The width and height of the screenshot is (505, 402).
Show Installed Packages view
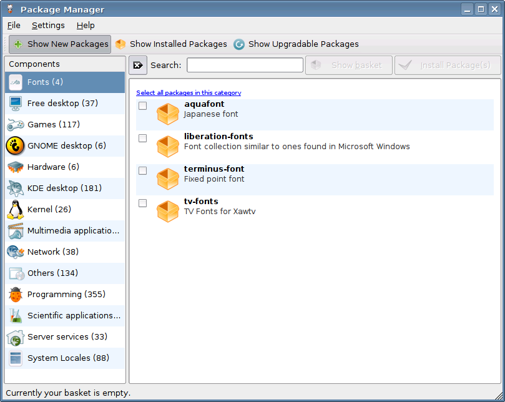pyautogui.click(x=171, y=44)
